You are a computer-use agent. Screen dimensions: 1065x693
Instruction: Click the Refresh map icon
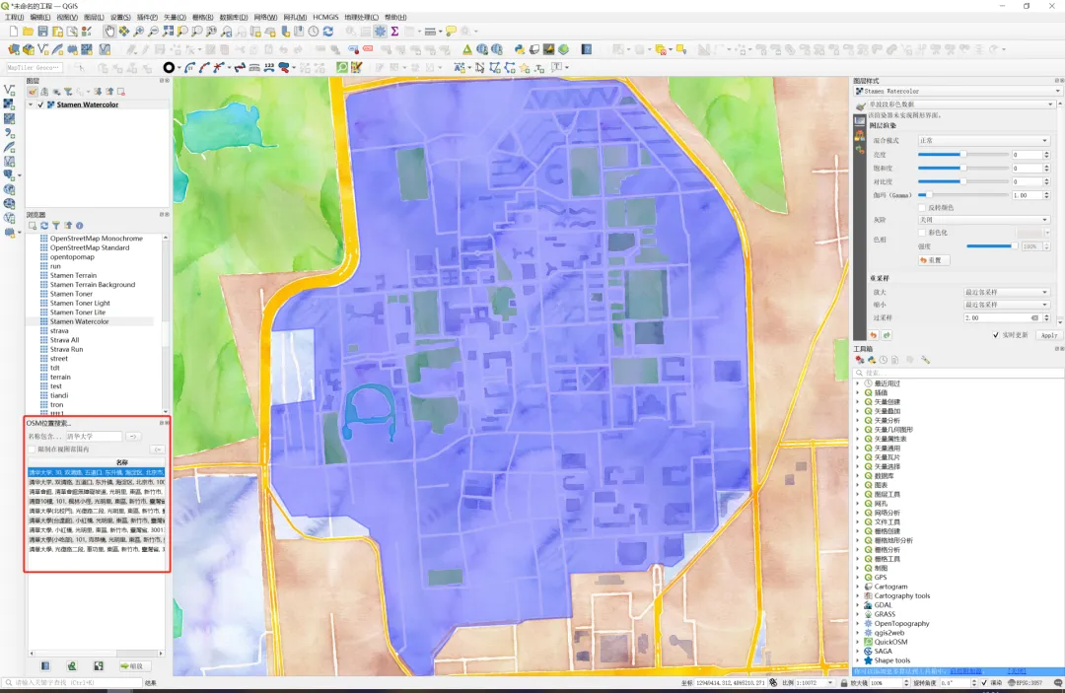pyautogui.click(x=328, y=32)
